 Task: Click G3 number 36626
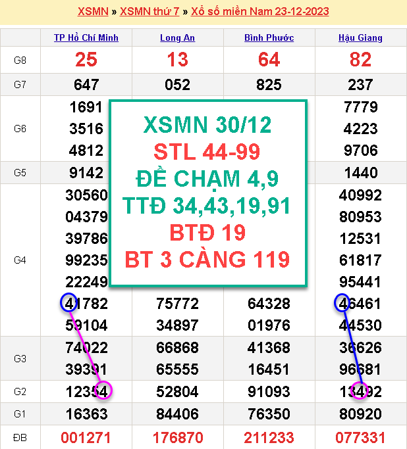(x=360, y=348)
